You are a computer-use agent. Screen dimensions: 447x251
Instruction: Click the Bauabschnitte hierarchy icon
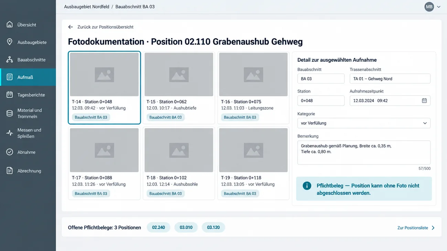coord(10,60)
